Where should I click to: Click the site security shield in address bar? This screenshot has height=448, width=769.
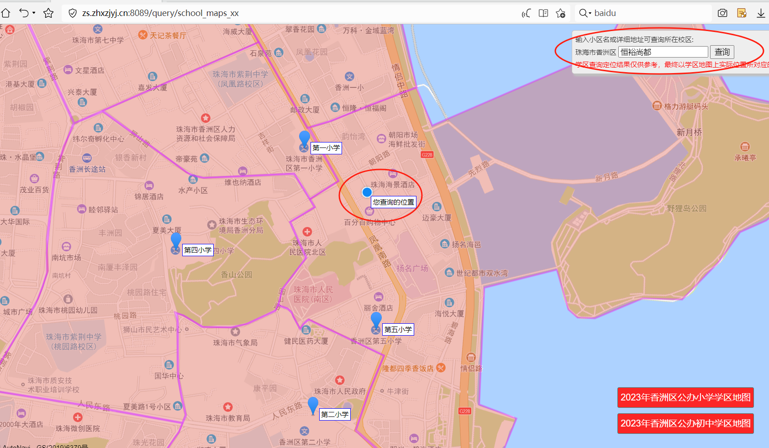tap(72, 13)
